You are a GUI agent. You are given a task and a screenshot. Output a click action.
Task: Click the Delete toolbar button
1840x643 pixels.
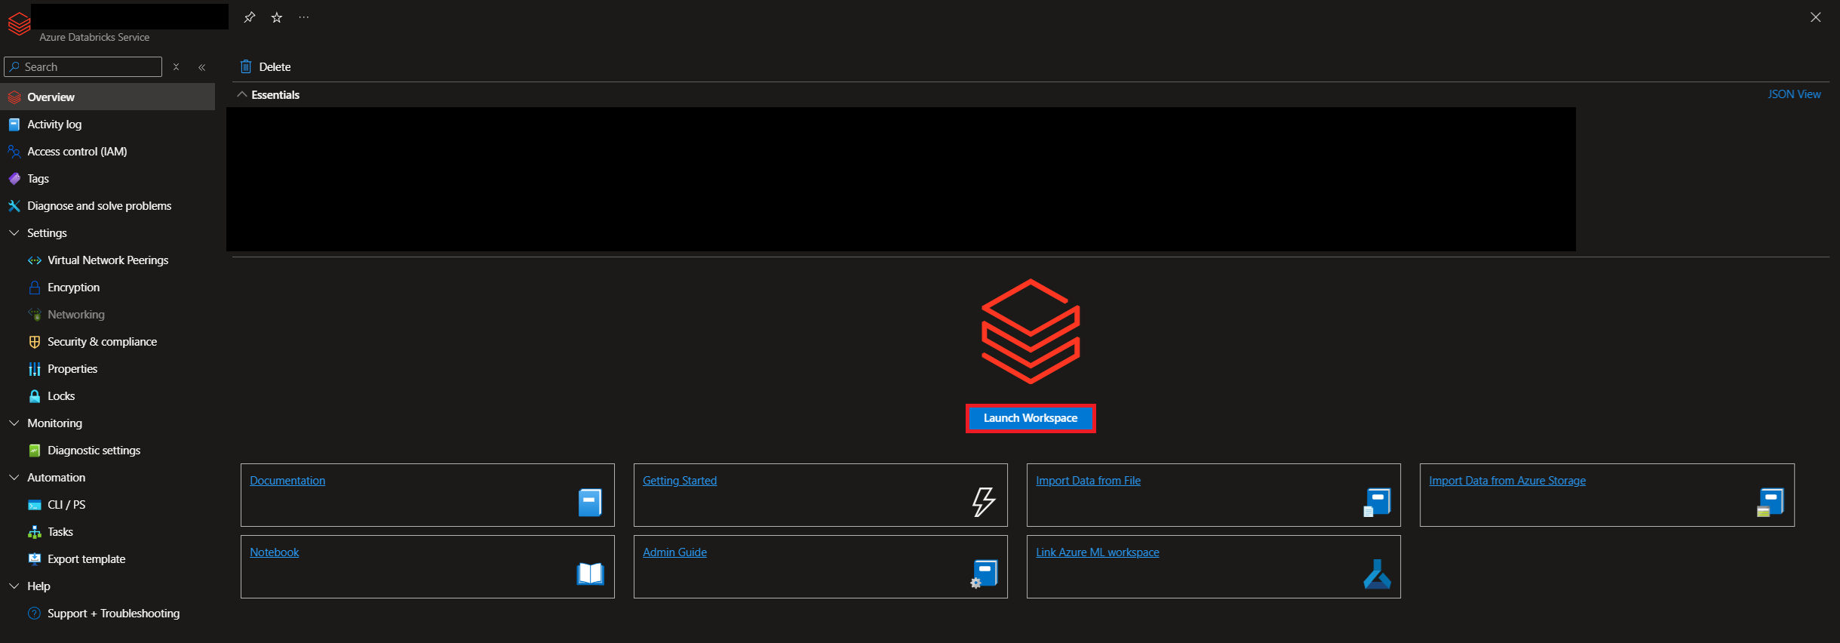266,66
